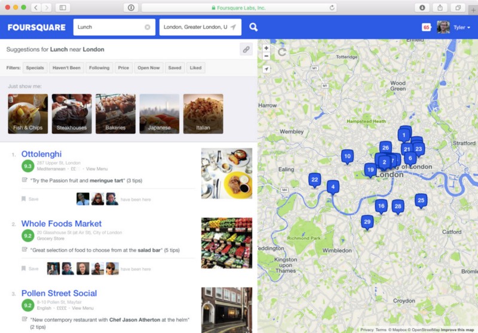This screenshot has height=333, width=478.
Task: Select map pin 6
Action: pos(410,158)
